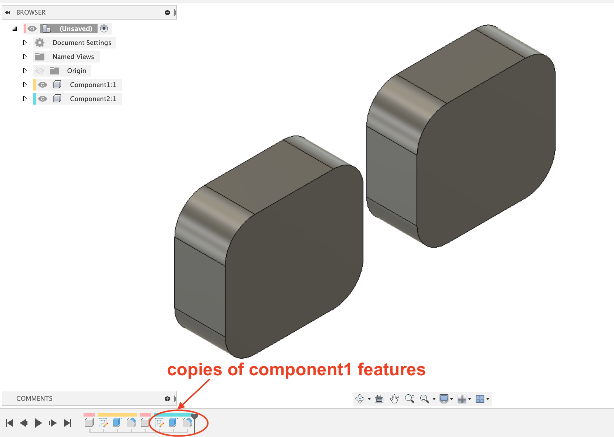Toggle visibility of Component2:1
The height and width of the screenshot is (437, 614).
(x=43, y=99)
